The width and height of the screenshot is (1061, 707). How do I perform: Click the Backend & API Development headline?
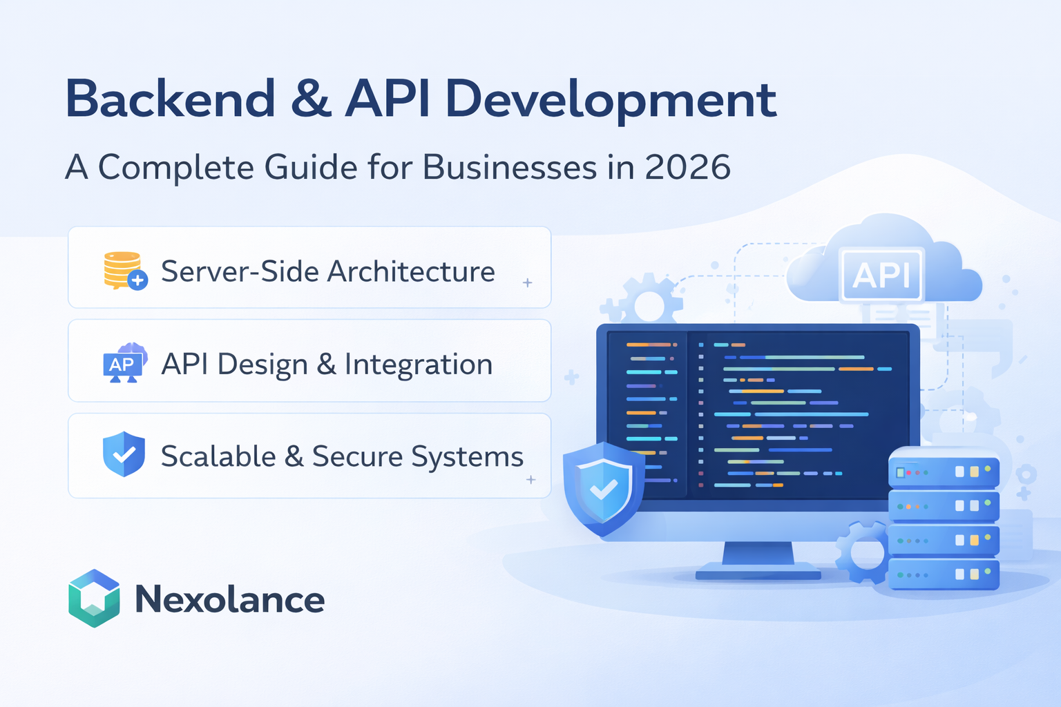(x=421, y=99)
